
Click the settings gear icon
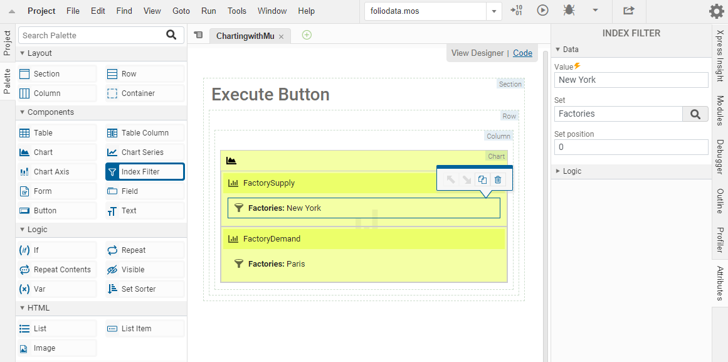point(716,11)
